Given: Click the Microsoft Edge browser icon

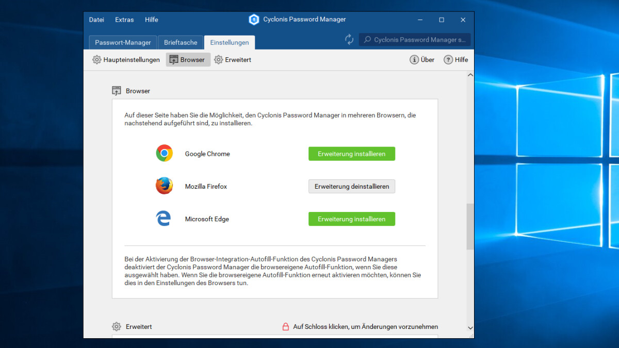Looking at the screenshot, I should [x=164, y=219].
